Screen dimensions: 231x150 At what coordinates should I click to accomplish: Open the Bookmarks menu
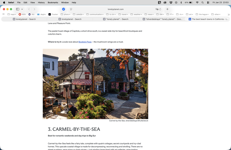[53, 3]
